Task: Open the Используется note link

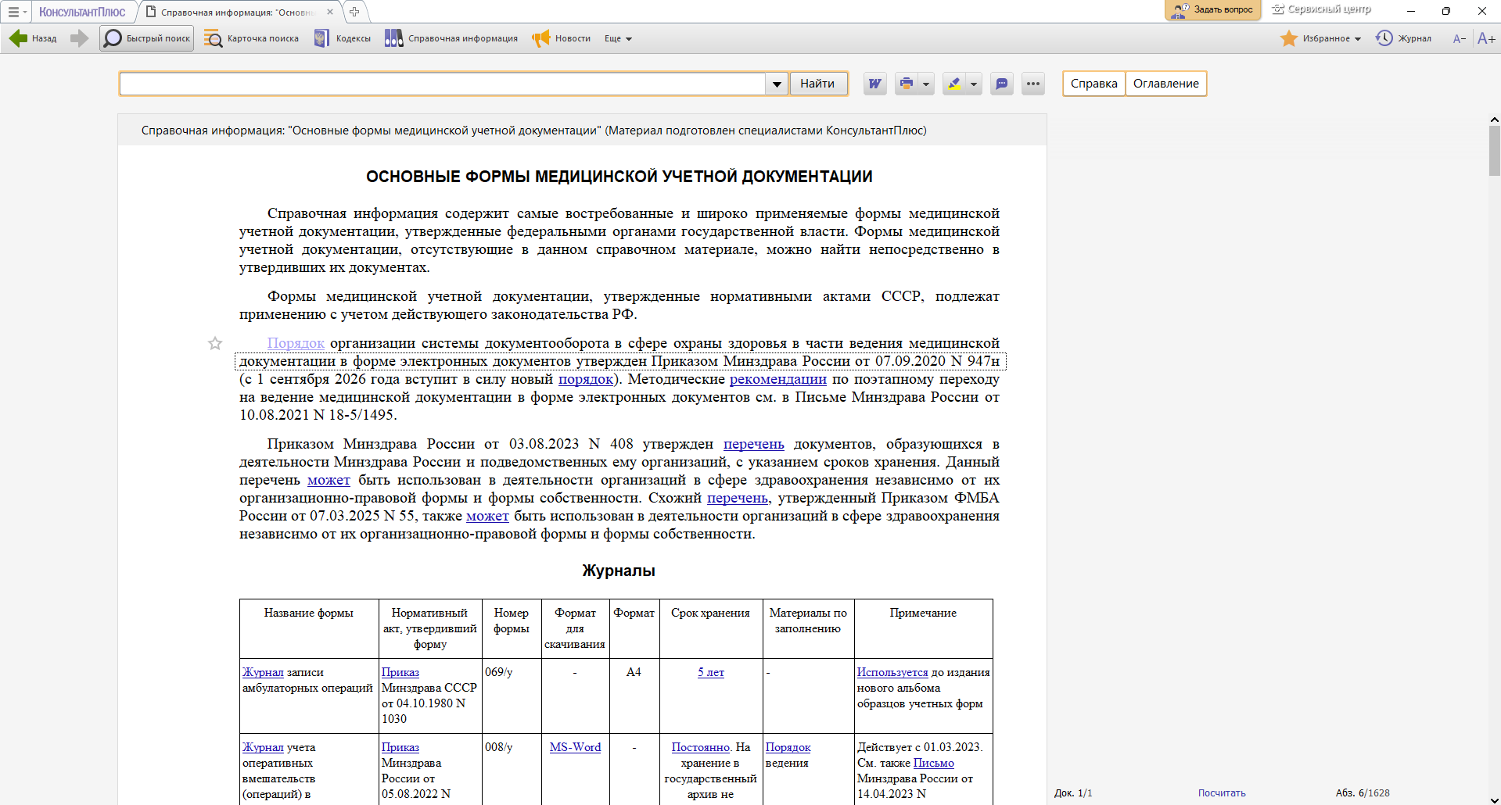Action: [892, 672]
